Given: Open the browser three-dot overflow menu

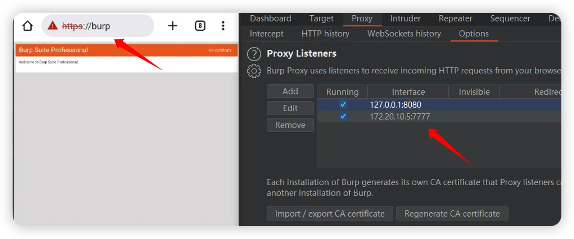Looking at the screenshot, I should (223, 26).
